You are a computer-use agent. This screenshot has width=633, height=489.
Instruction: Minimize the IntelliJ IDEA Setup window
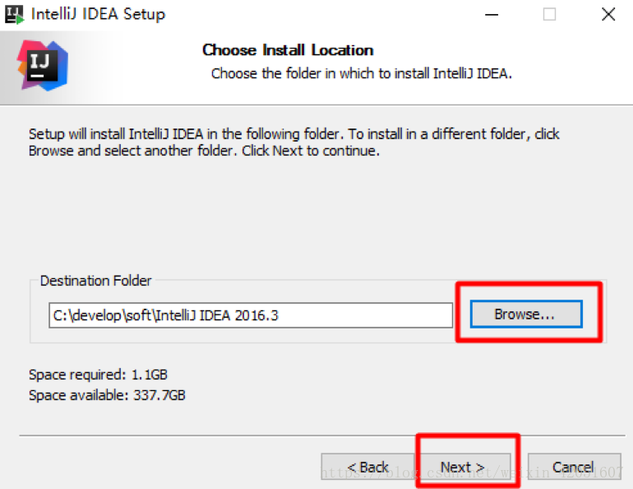tap(491, 14)
